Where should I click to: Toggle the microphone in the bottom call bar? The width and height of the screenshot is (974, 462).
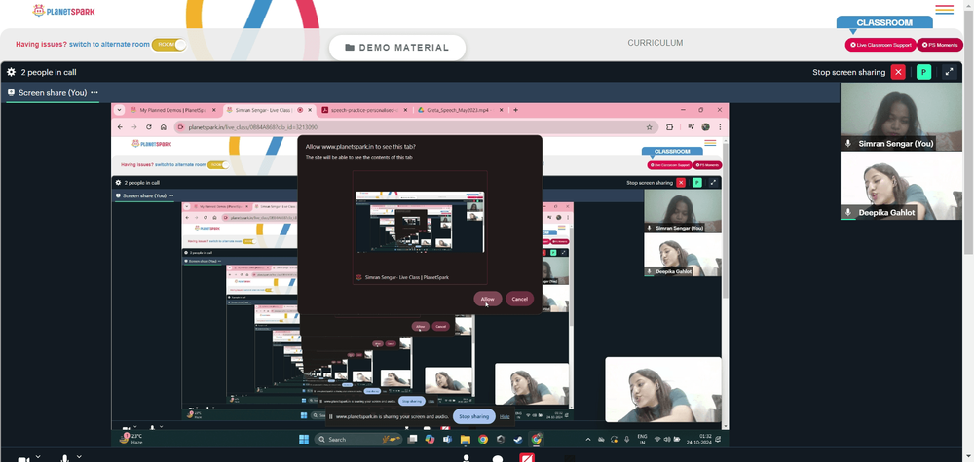pos(64,459)
